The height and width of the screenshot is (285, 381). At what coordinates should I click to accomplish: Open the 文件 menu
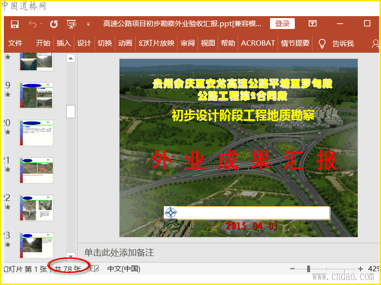click(x=15, y=43)
